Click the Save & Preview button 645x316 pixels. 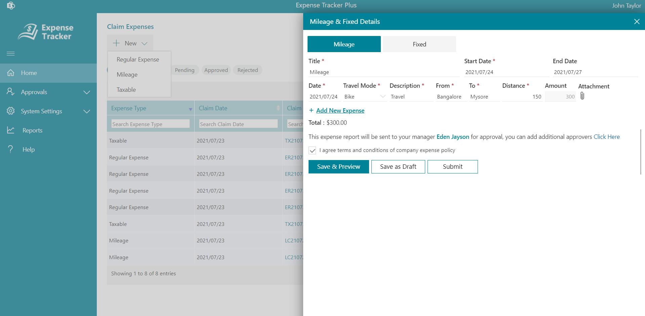(x=338, y=166)
